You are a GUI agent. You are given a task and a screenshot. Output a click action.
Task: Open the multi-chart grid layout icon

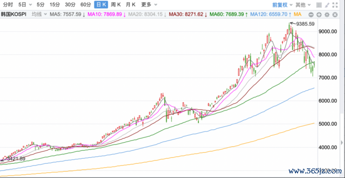319,5
